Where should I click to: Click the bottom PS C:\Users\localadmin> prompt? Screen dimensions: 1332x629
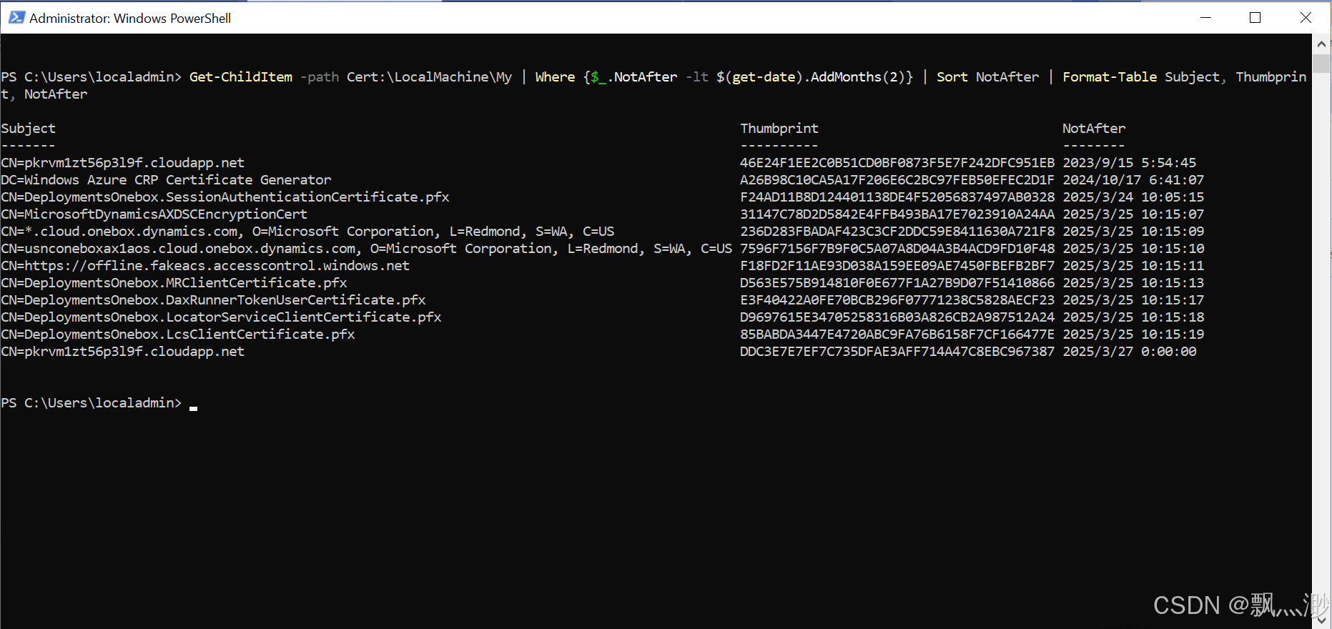[92, 403]
